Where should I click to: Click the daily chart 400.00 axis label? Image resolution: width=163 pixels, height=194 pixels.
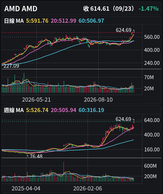pyautogui.click(x=152, y=50)
